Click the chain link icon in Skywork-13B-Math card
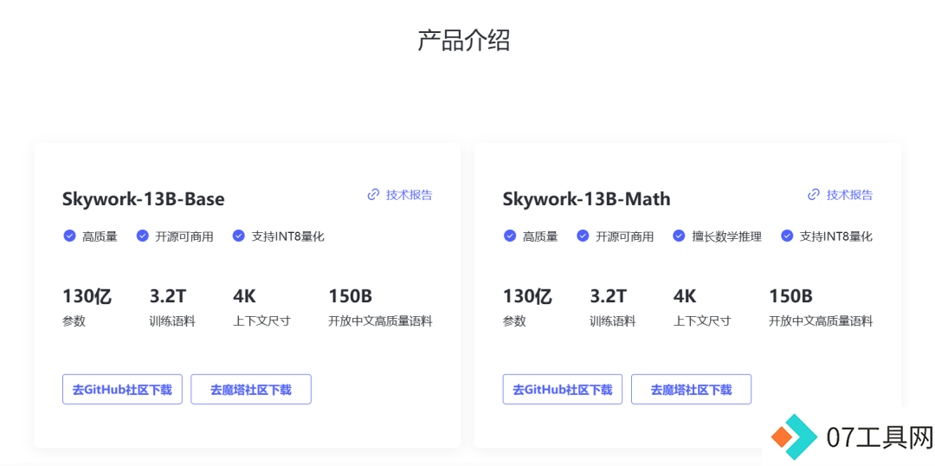The image size is (935, 466). [813, 195]
